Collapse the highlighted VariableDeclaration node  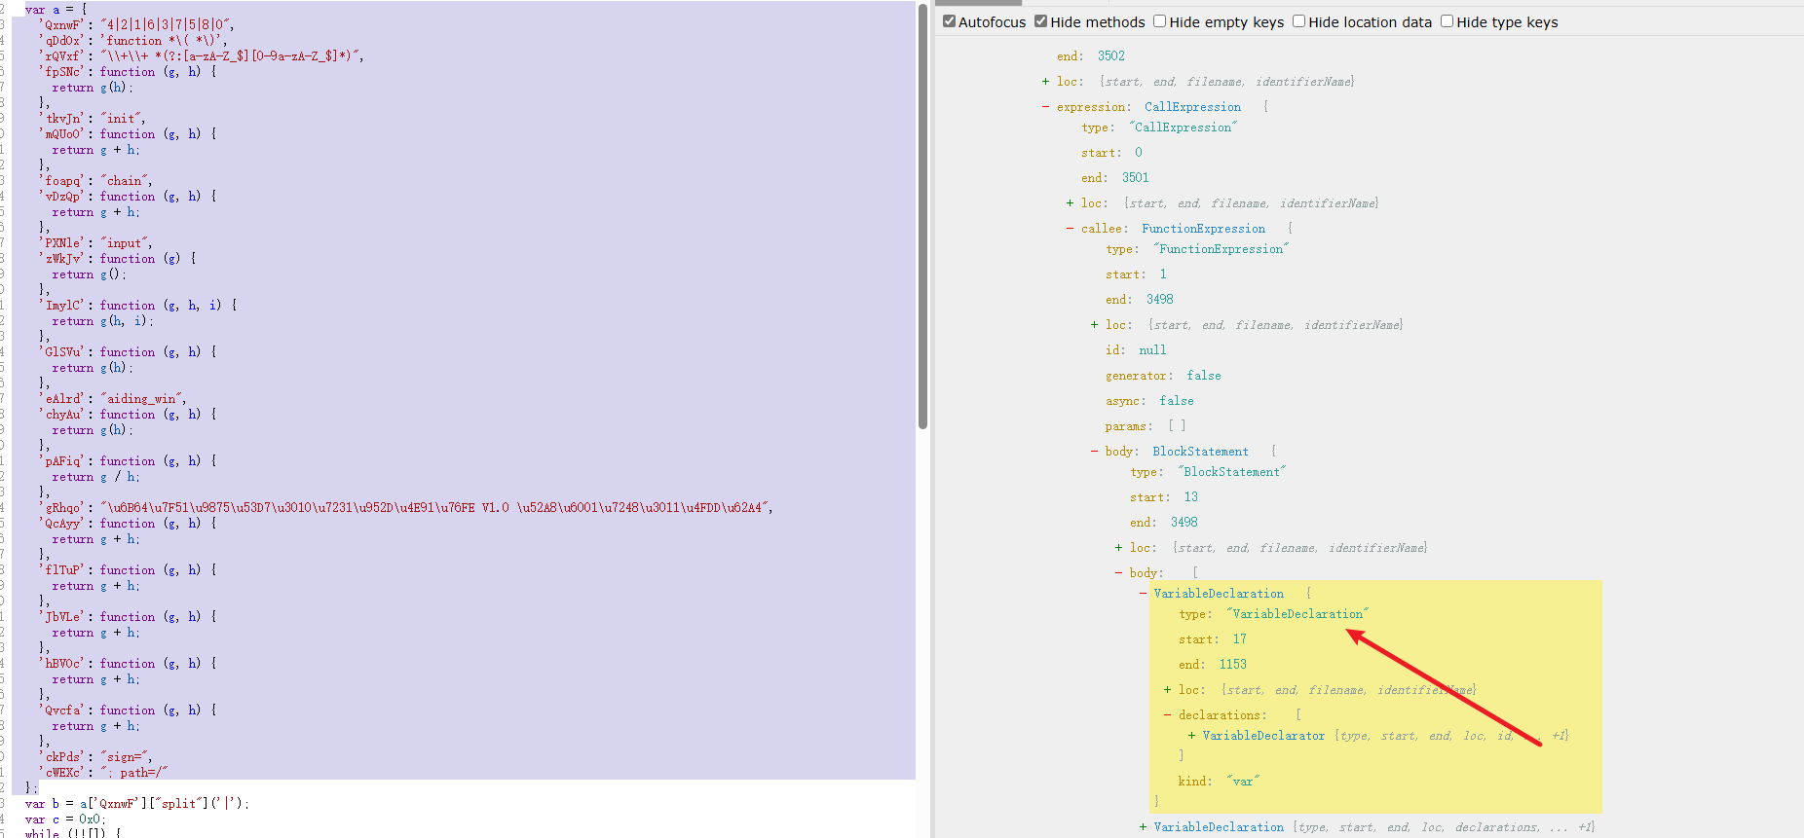click(x=1143, y=594)
